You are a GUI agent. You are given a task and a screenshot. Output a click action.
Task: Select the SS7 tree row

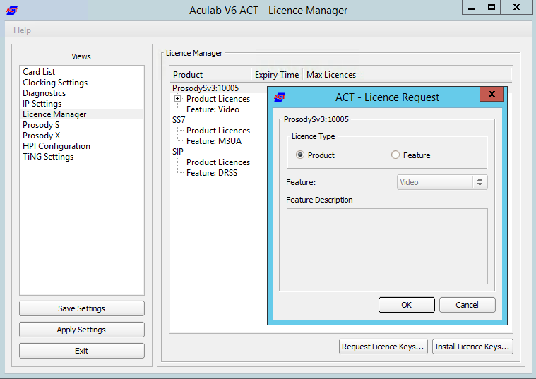tap(179, 120)
